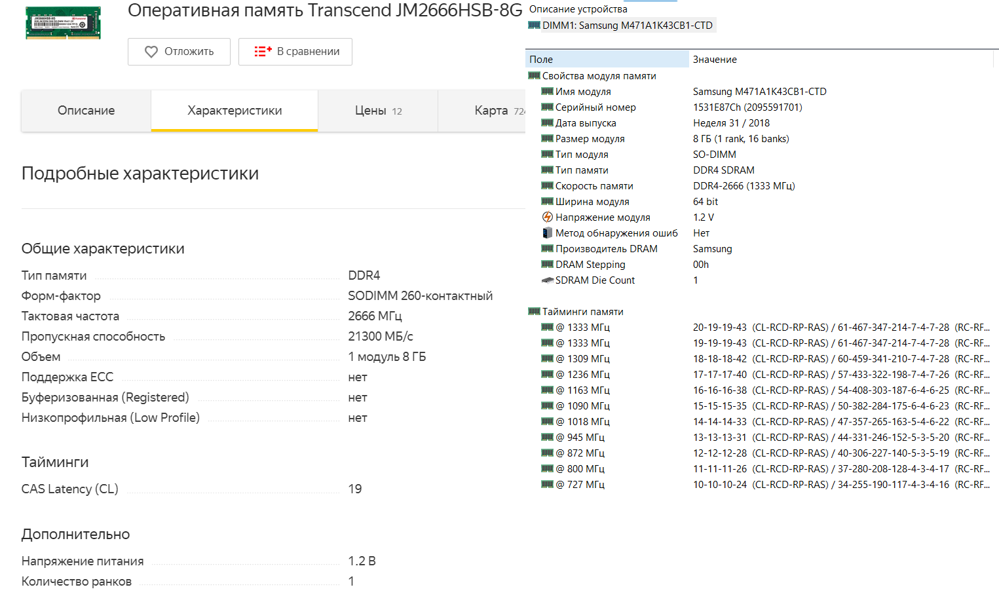Click the icon beside Тип модуля
The height and width of the screenshot is (602, 999).
[548, 154]
